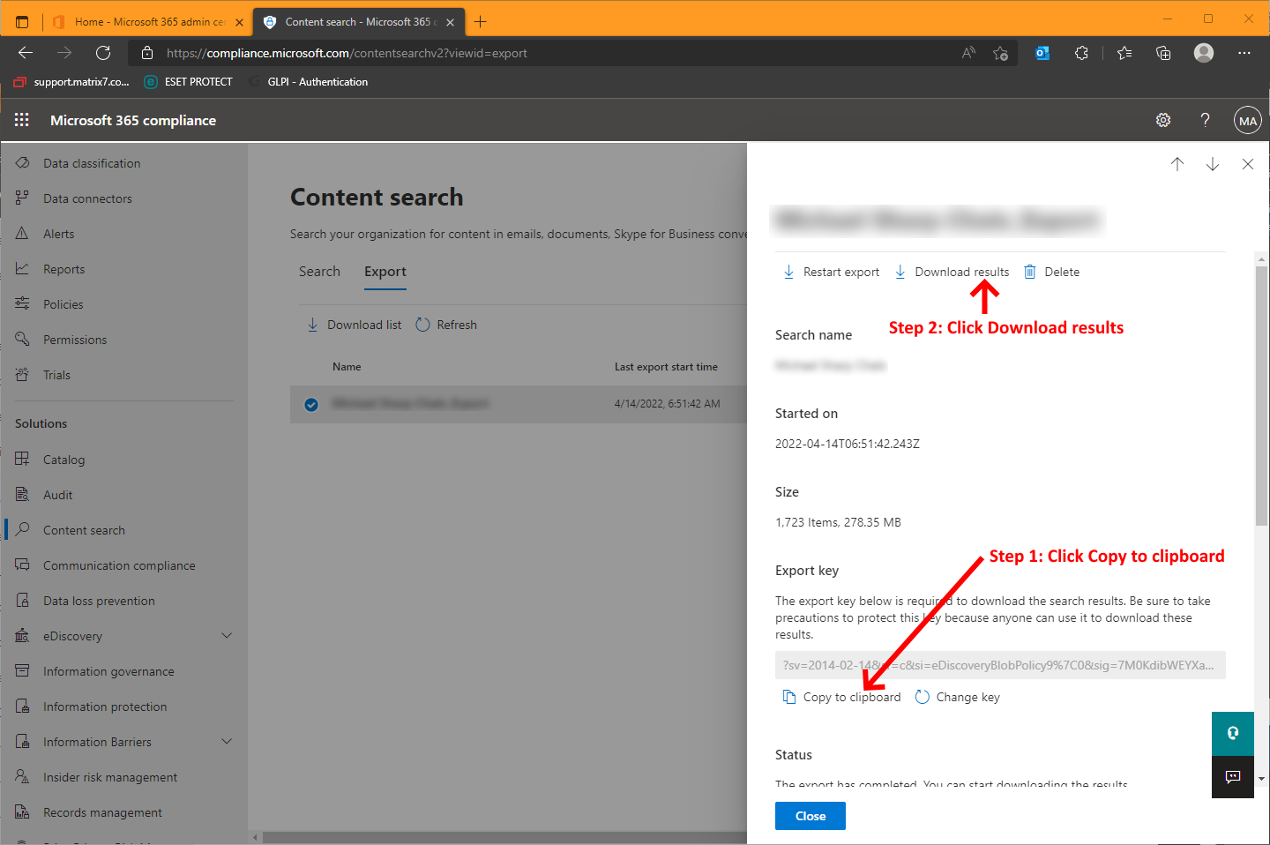The height and width of the screenshot is (845, 1270).
Task: Refresh the export list
Action: click(x=445, y=325)
